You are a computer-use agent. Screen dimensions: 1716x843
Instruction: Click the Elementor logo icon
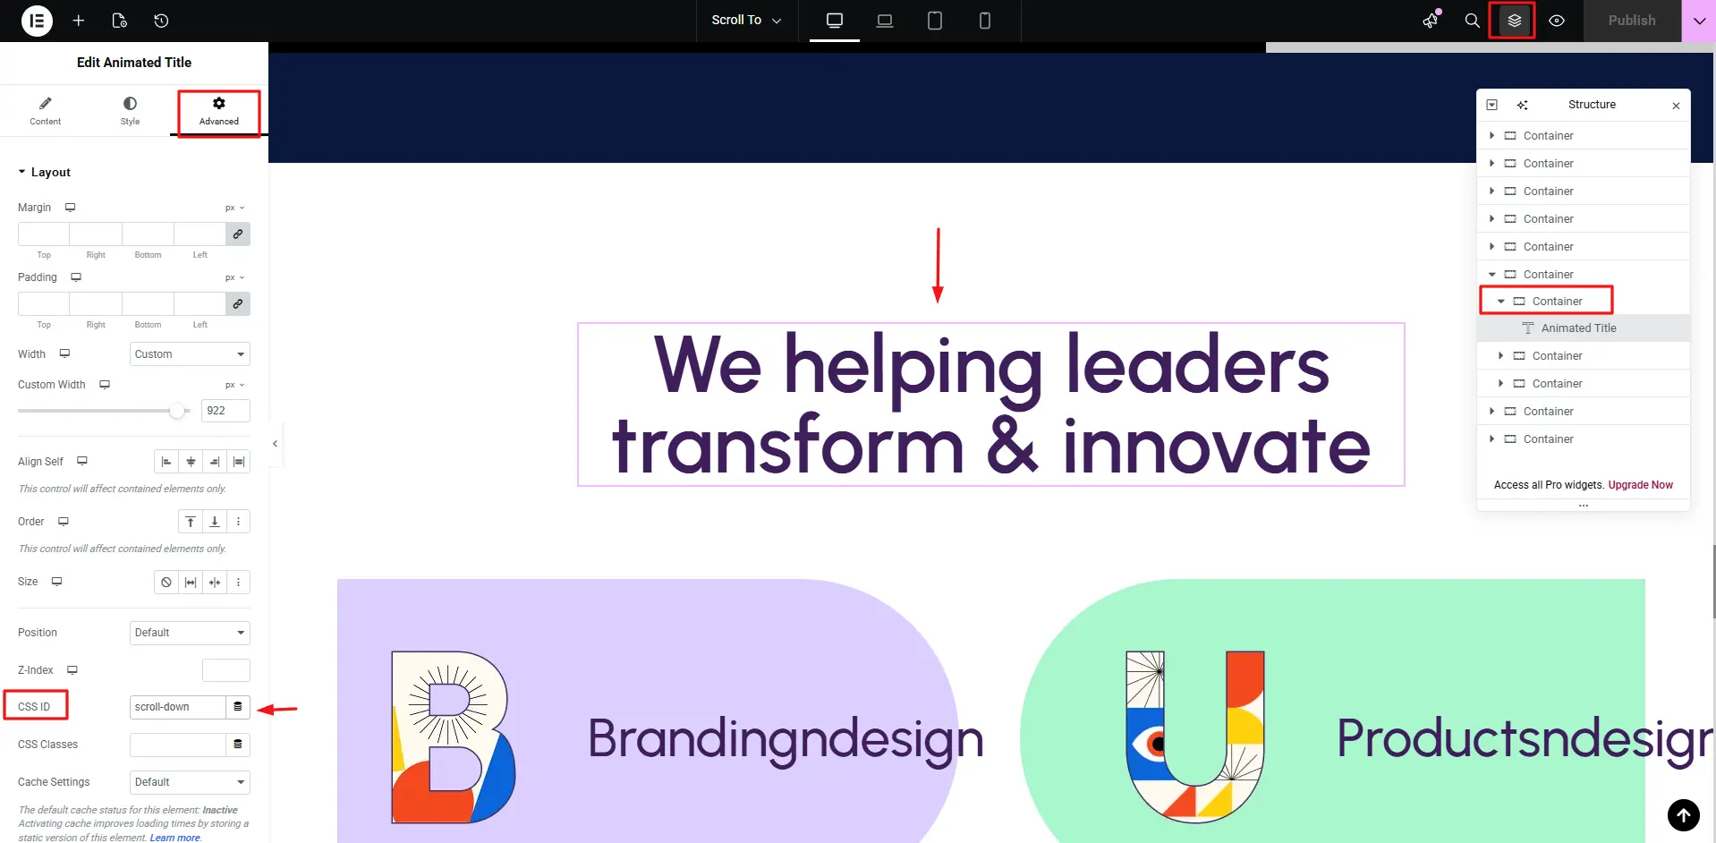(37, 21)
